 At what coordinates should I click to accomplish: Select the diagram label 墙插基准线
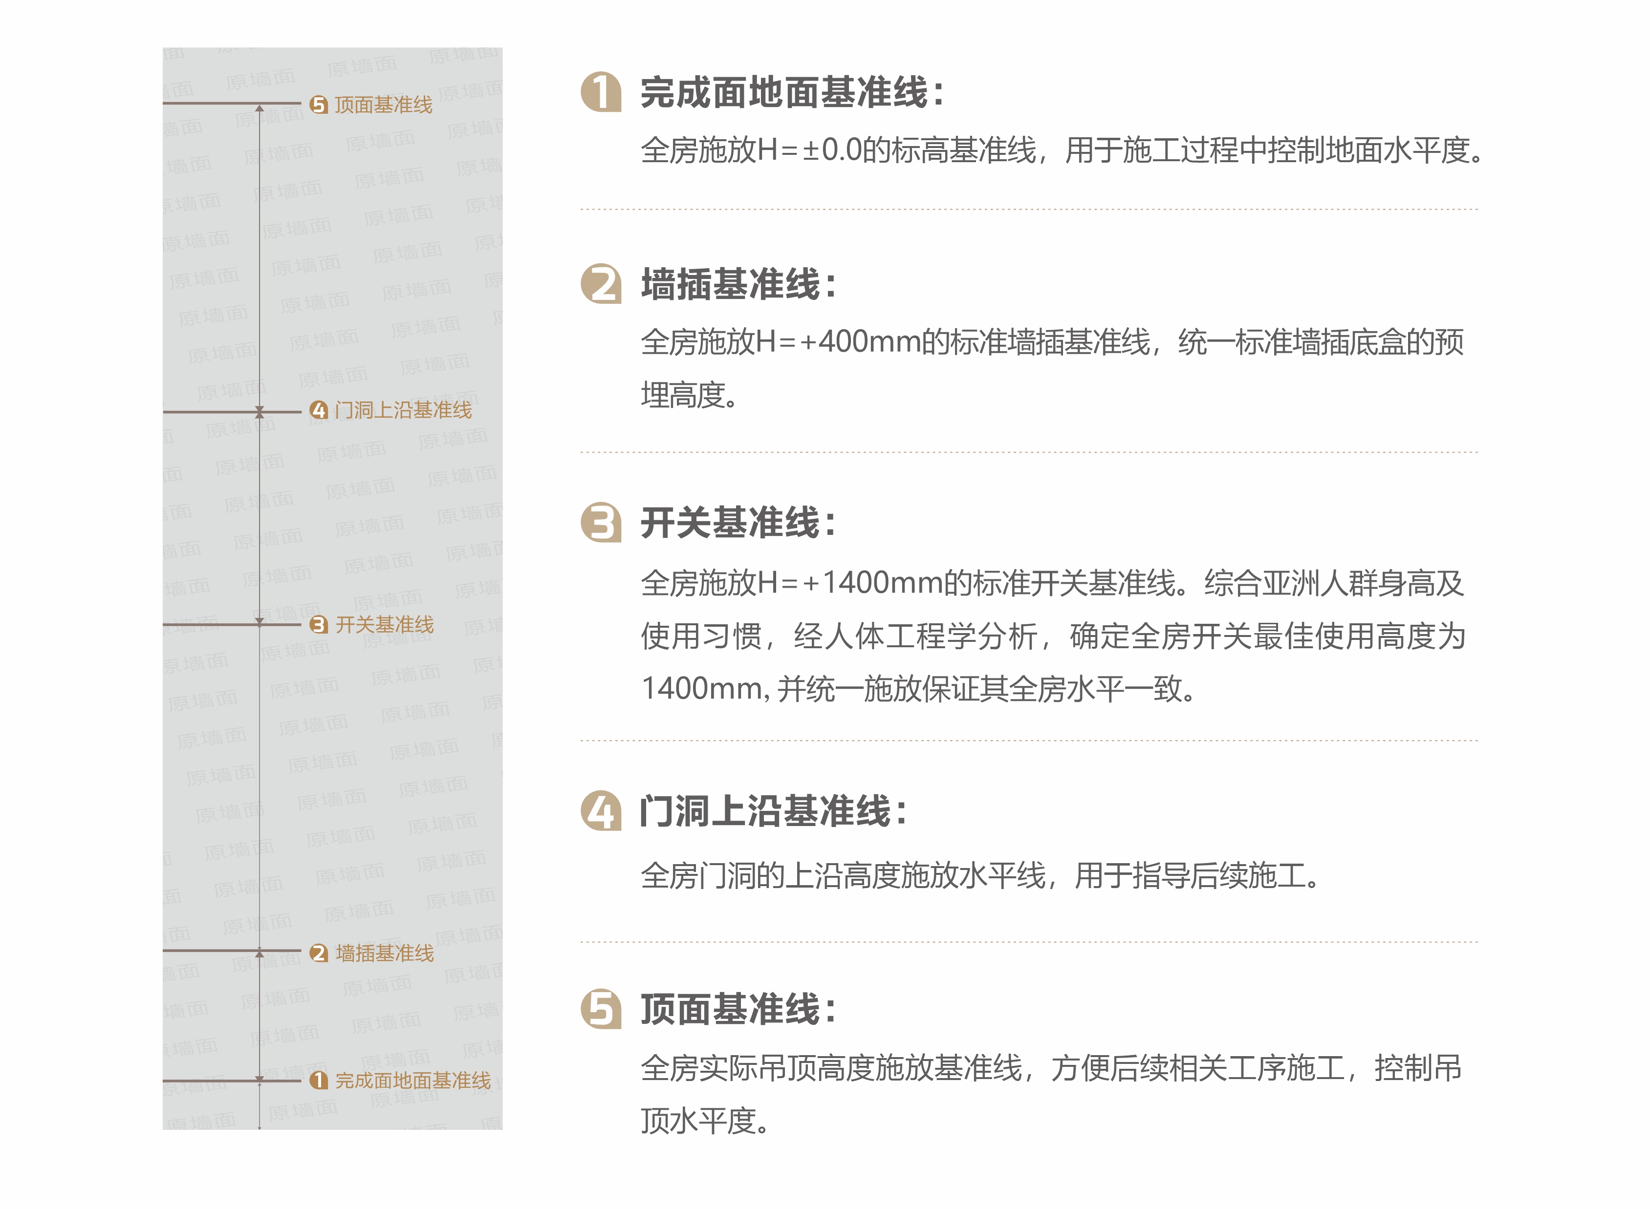click(384, 953)
